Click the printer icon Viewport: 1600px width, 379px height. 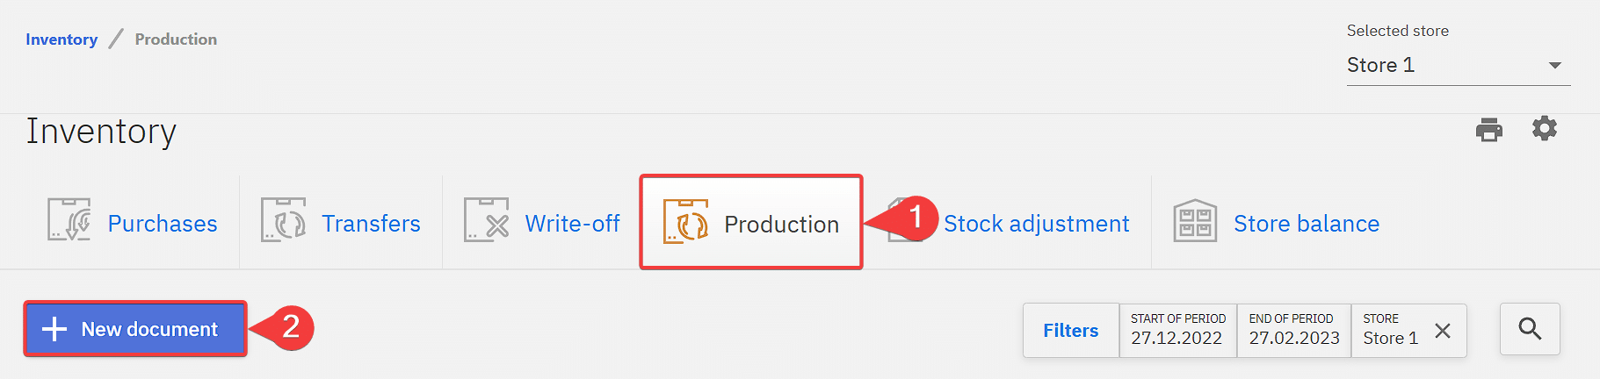coord(1488,130)
